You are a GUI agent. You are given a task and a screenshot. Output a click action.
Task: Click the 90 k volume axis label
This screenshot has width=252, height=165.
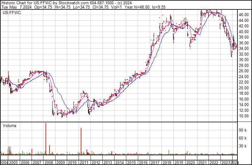pos(243,130)
